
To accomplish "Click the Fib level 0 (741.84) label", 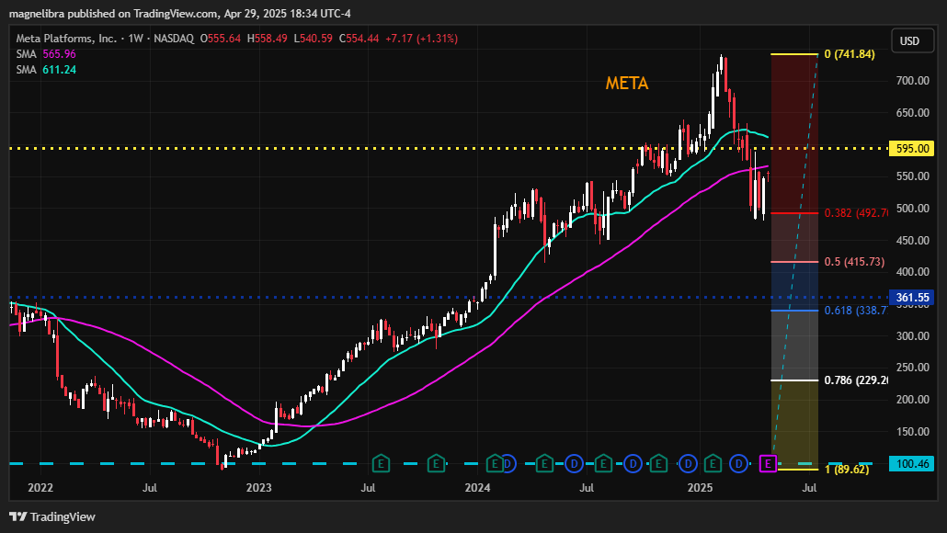I will 850,54.
